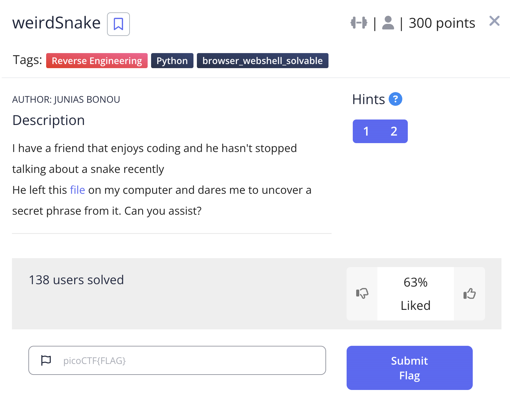510x404 pixels.
Task: Click the 63% Liked rating
Action: click(x=415, y=294)
